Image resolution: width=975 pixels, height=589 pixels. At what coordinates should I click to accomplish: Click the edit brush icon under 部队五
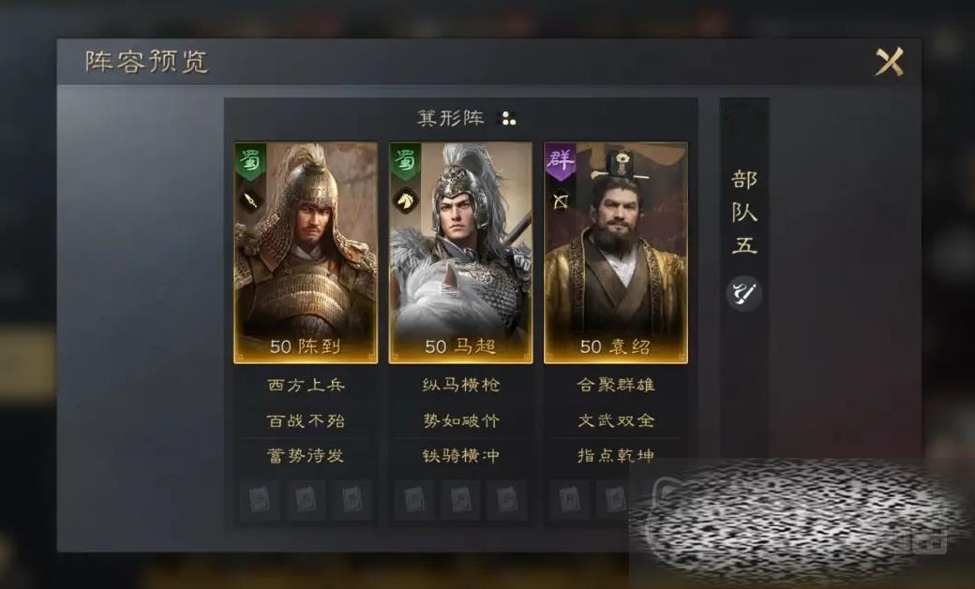pyautogui.click(x=743, y=293)
